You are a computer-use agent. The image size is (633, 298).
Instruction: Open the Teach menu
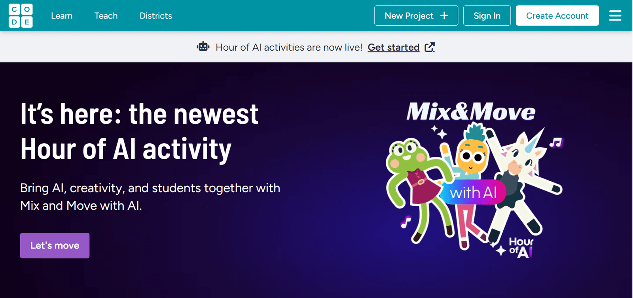[106, 16]
